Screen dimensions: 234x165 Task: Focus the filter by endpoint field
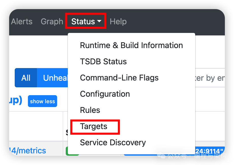click(x=210, y=78)
